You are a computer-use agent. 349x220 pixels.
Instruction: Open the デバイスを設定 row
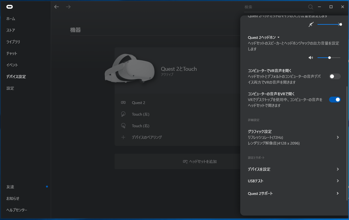(x=294, y=169)
